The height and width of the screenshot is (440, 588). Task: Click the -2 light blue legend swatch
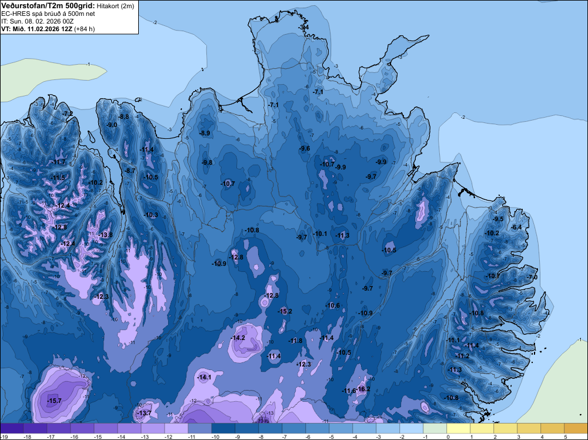(412, 428)
